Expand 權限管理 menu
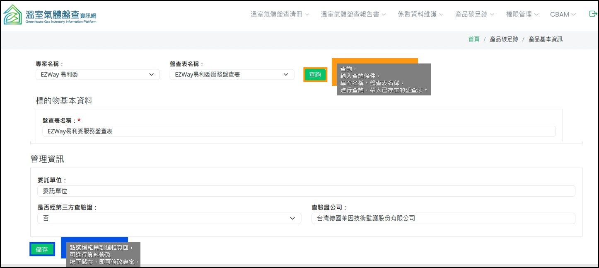Viewport: 599px width, 268px height. coord(522,14)
